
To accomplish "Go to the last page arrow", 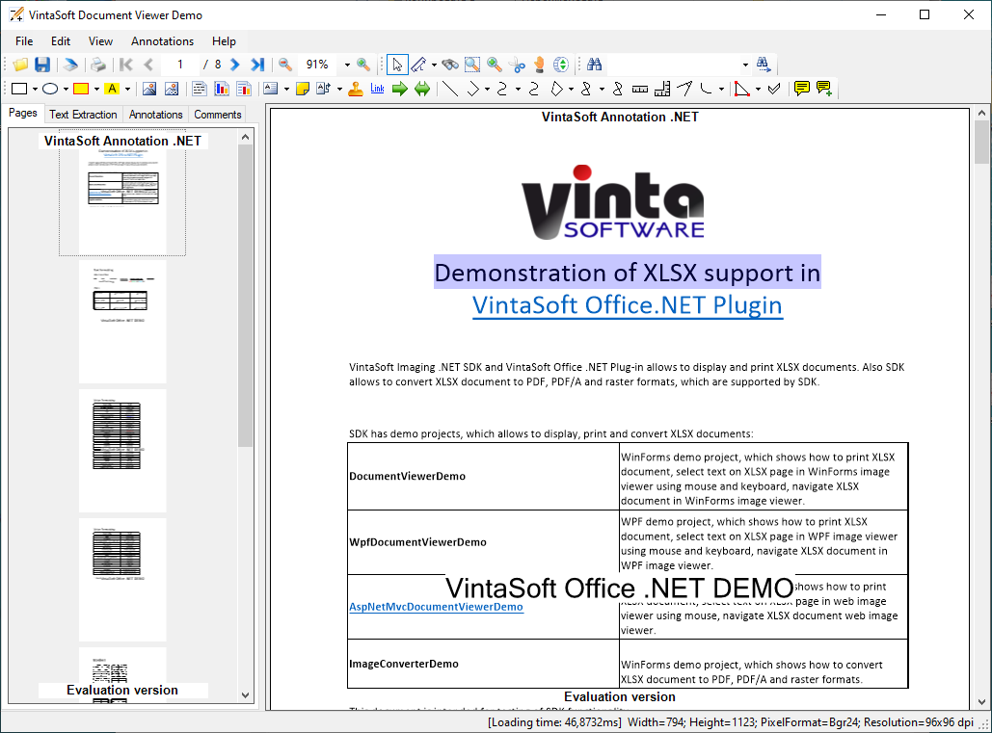I will pos(257,65).
